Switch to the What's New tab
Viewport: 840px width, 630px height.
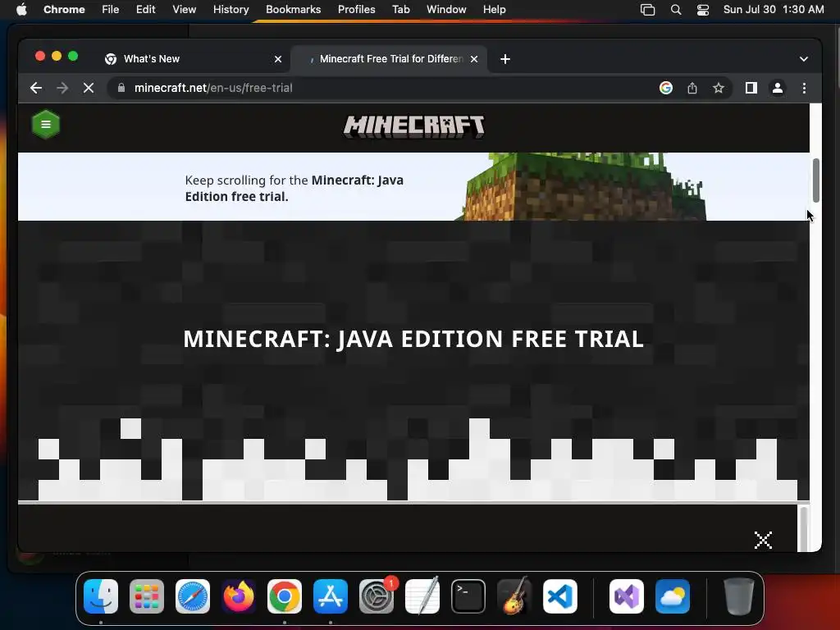click(x=193, y=59)
